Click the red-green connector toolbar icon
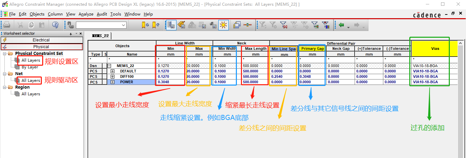 (248, 25)
